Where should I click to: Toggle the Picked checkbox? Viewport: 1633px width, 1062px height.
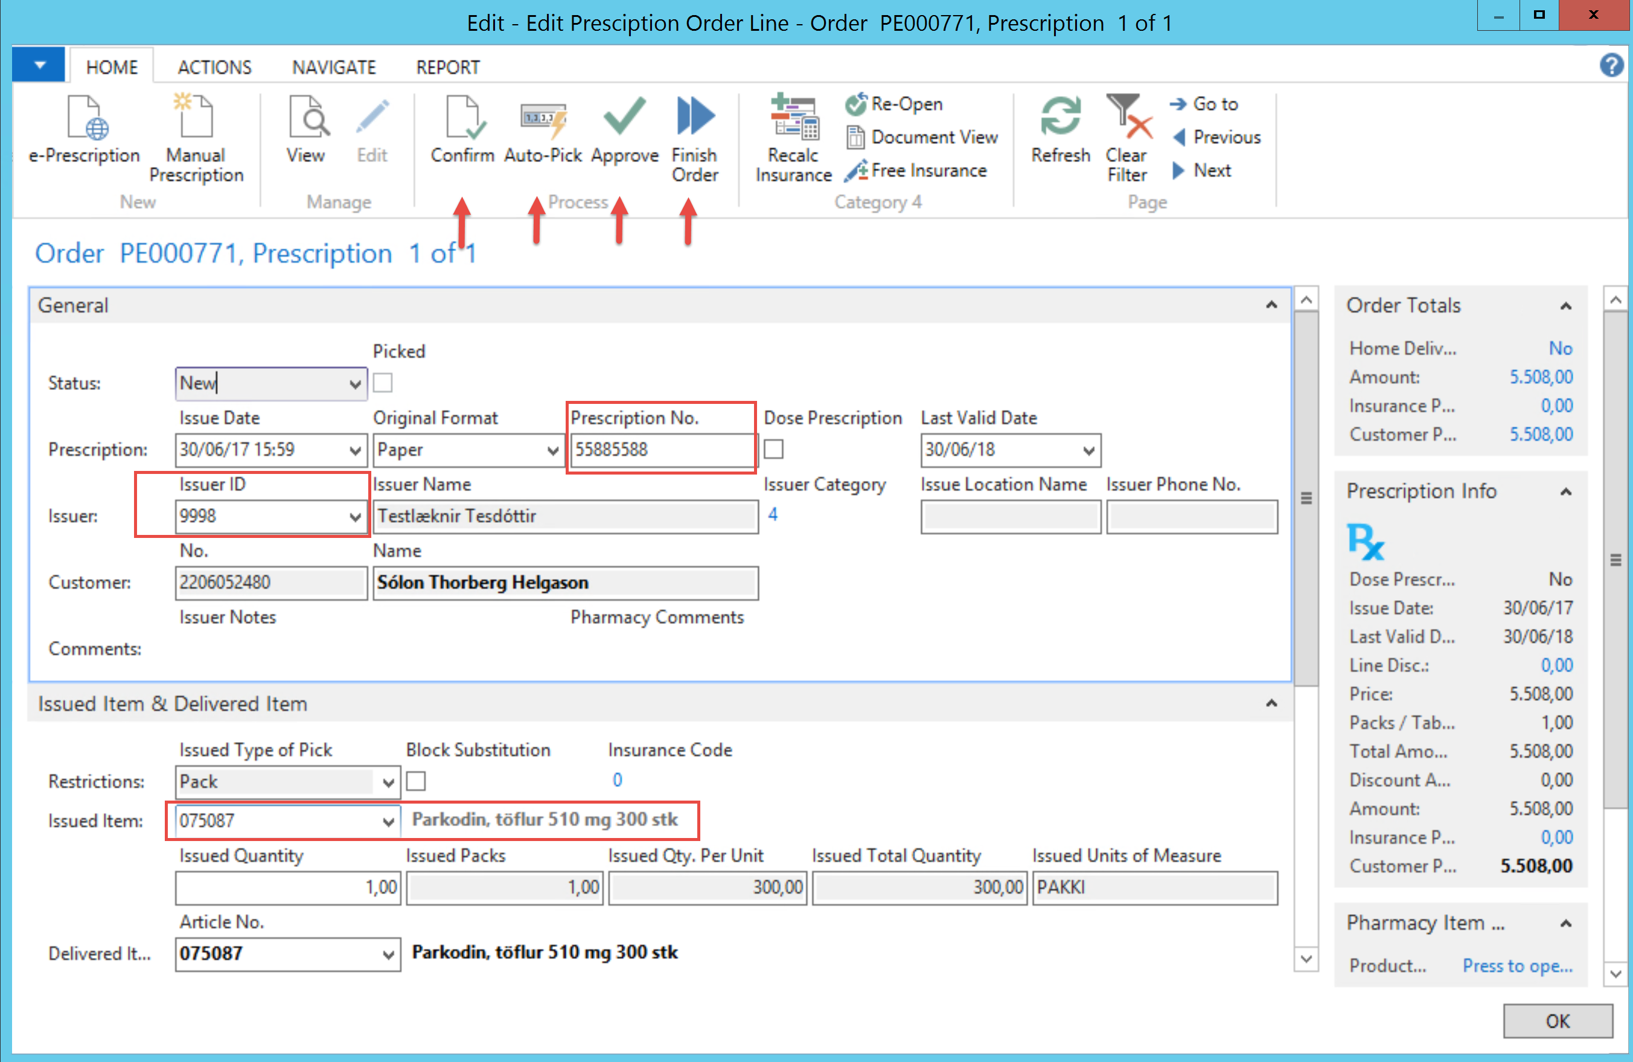tap(383, 383)
